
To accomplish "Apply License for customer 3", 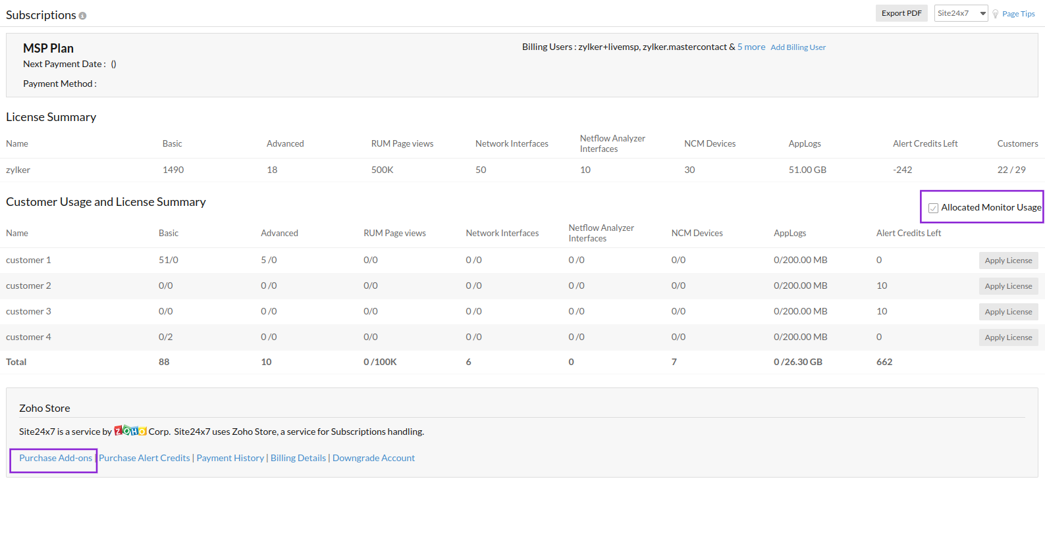I will [x=1008, y=312].
